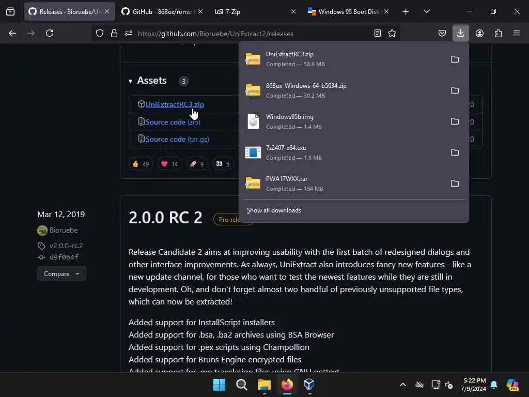Open Firefox account icon
This screenshot has width=529, height=397.
(479, 33)
